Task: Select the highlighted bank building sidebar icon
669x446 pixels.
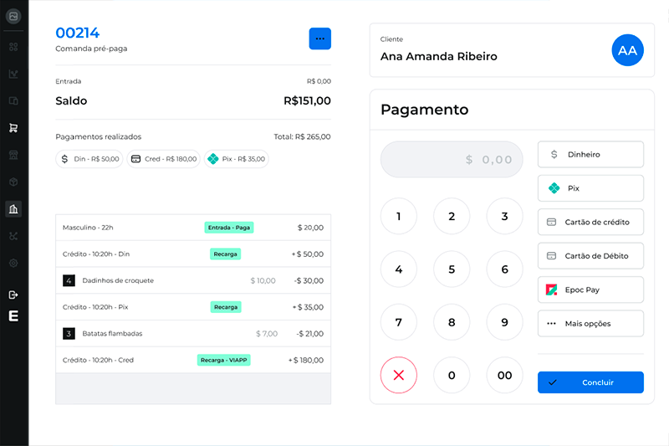Action: pyautogui.click(x=13, y=208)
